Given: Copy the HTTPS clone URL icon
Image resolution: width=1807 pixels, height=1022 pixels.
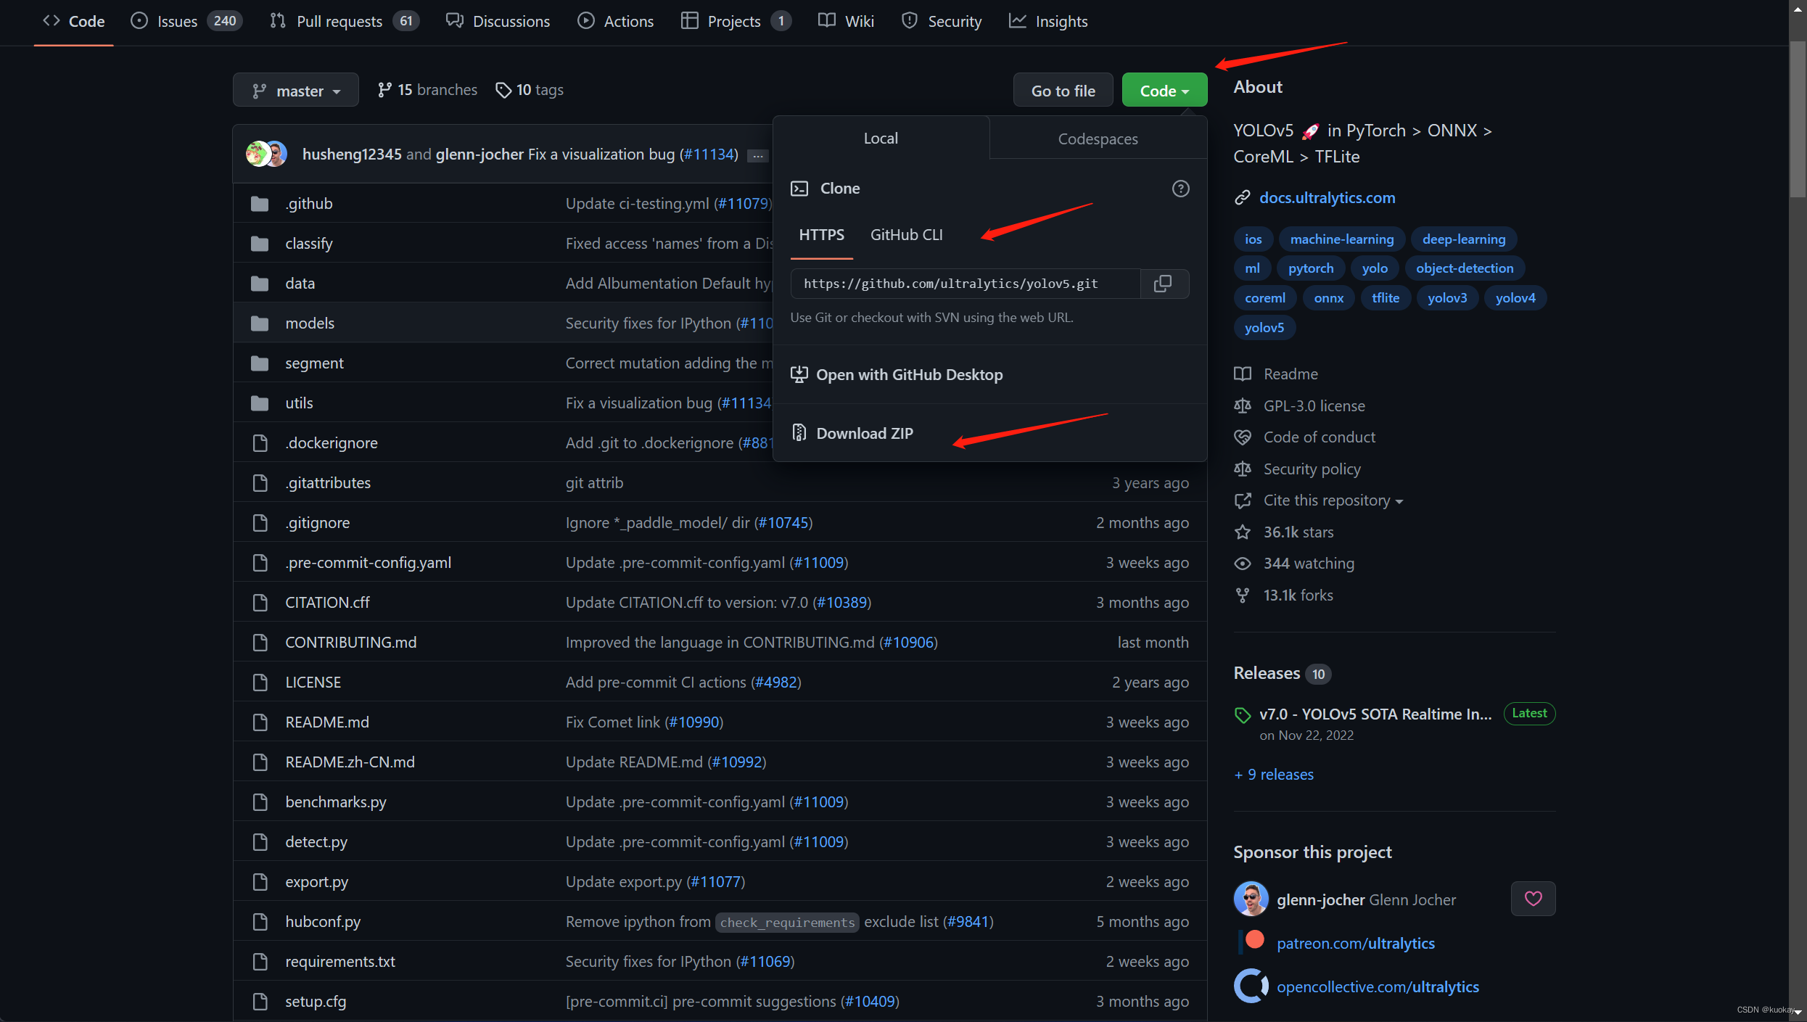Looking at the screenshot, I should pos(1163,284).
